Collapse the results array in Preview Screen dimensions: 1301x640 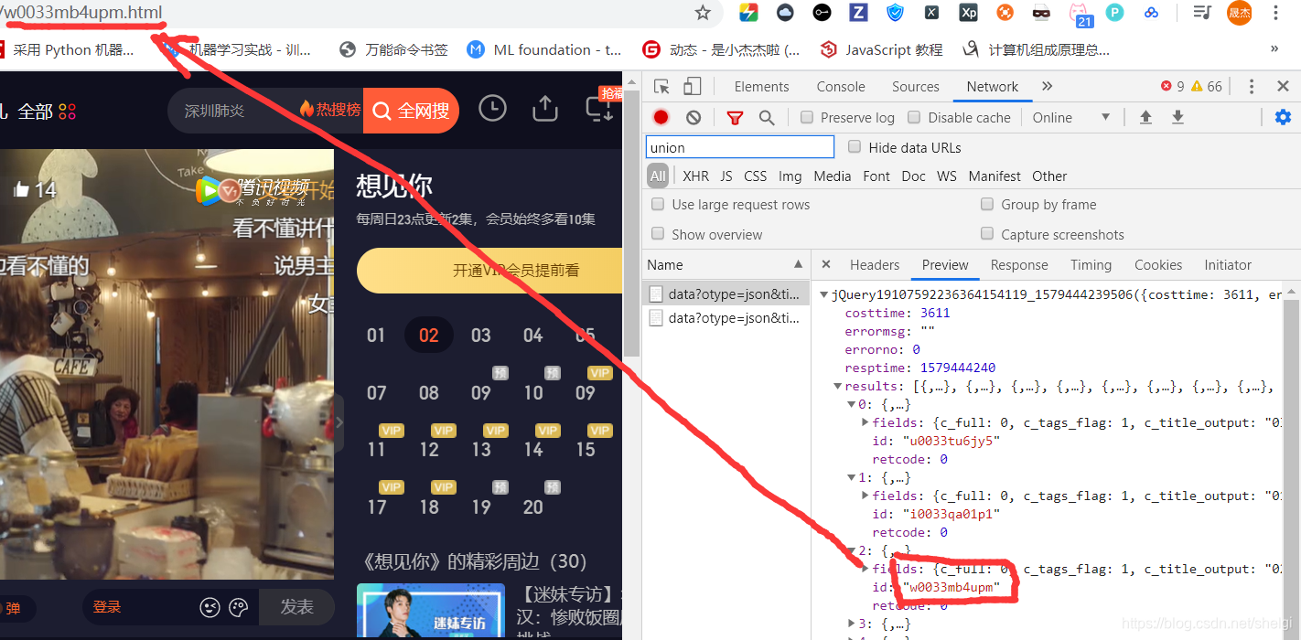tap(838, 385)
